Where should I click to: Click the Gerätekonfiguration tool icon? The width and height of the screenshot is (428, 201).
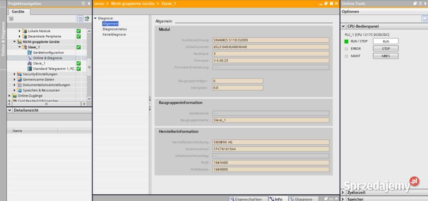(x=30, y=52)
